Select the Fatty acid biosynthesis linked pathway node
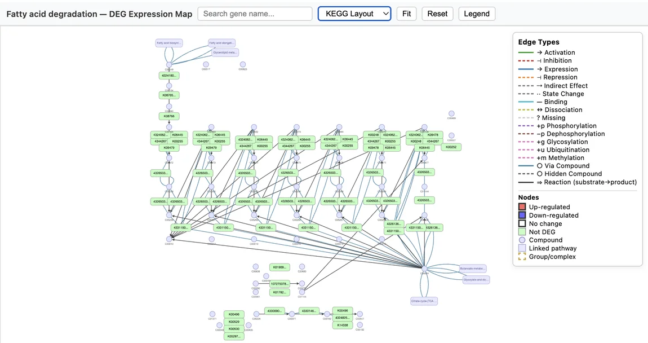The width and height of the screenshot is (648, 343). (169, 43)
